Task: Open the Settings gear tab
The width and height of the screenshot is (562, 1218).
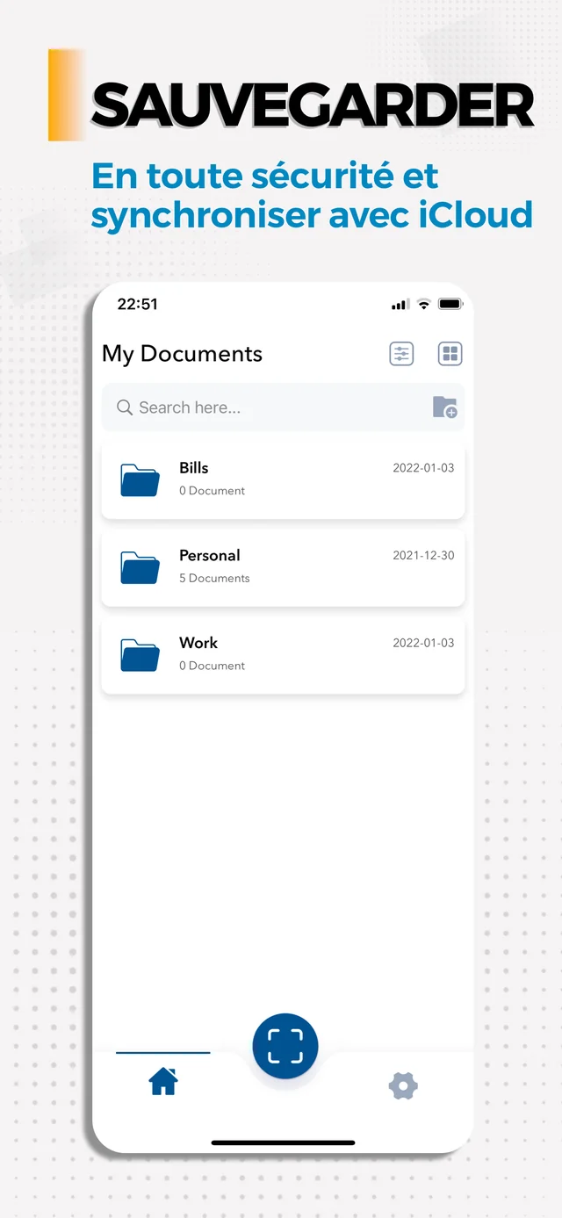Action: pos(403,1086)
